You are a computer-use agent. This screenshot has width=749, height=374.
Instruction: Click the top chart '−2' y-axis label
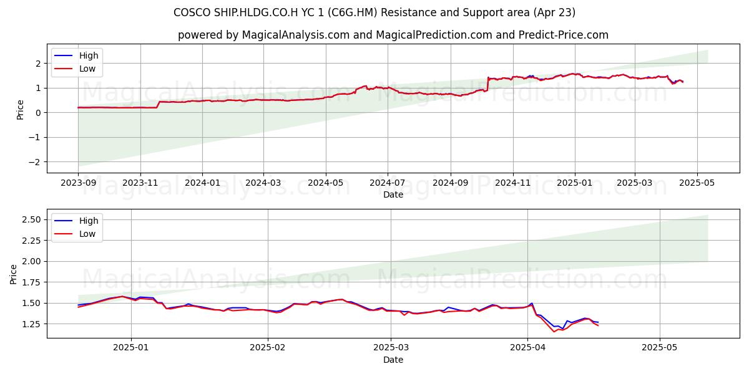[x=36, y=162]
